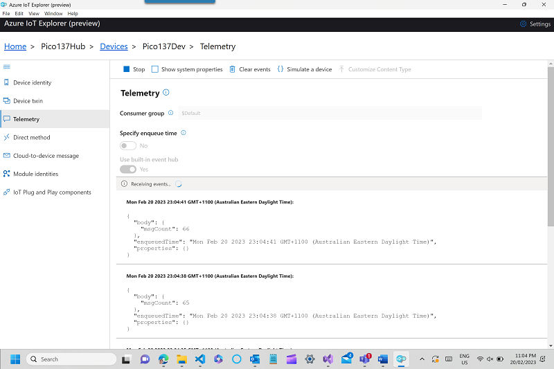Open Word from taskbar
Screen dimensions: 554x369
coord(383,359)
